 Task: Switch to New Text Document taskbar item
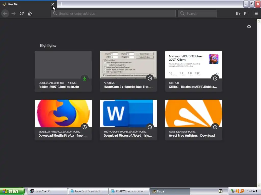88,191
